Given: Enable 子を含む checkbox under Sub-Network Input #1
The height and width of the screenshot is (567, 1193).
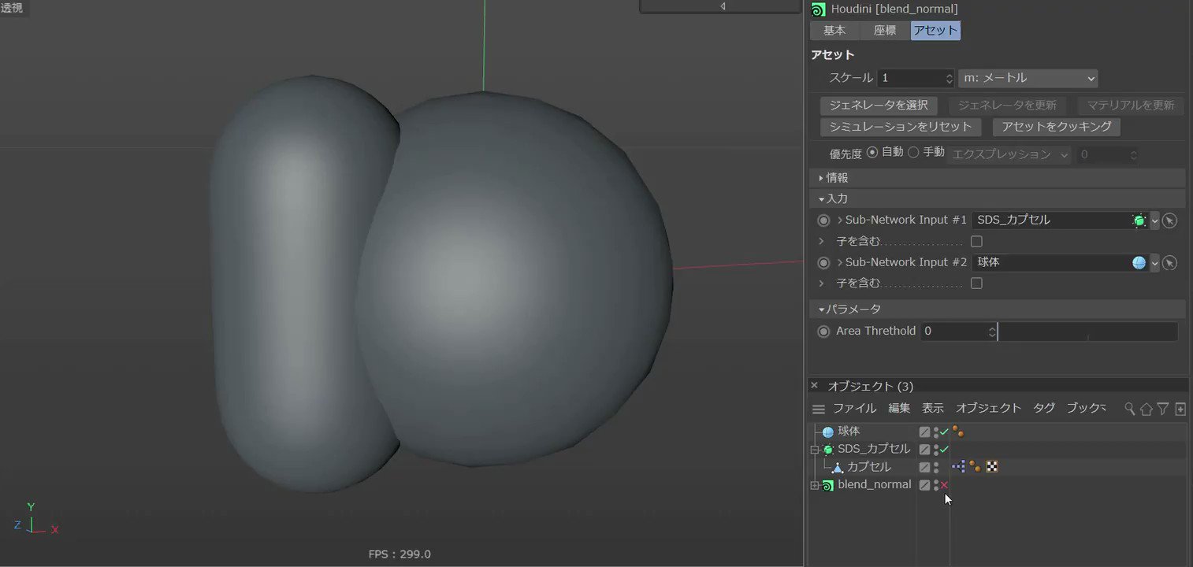Looking at the screenshot, I should pyautogui.click(x=976, y=242).
